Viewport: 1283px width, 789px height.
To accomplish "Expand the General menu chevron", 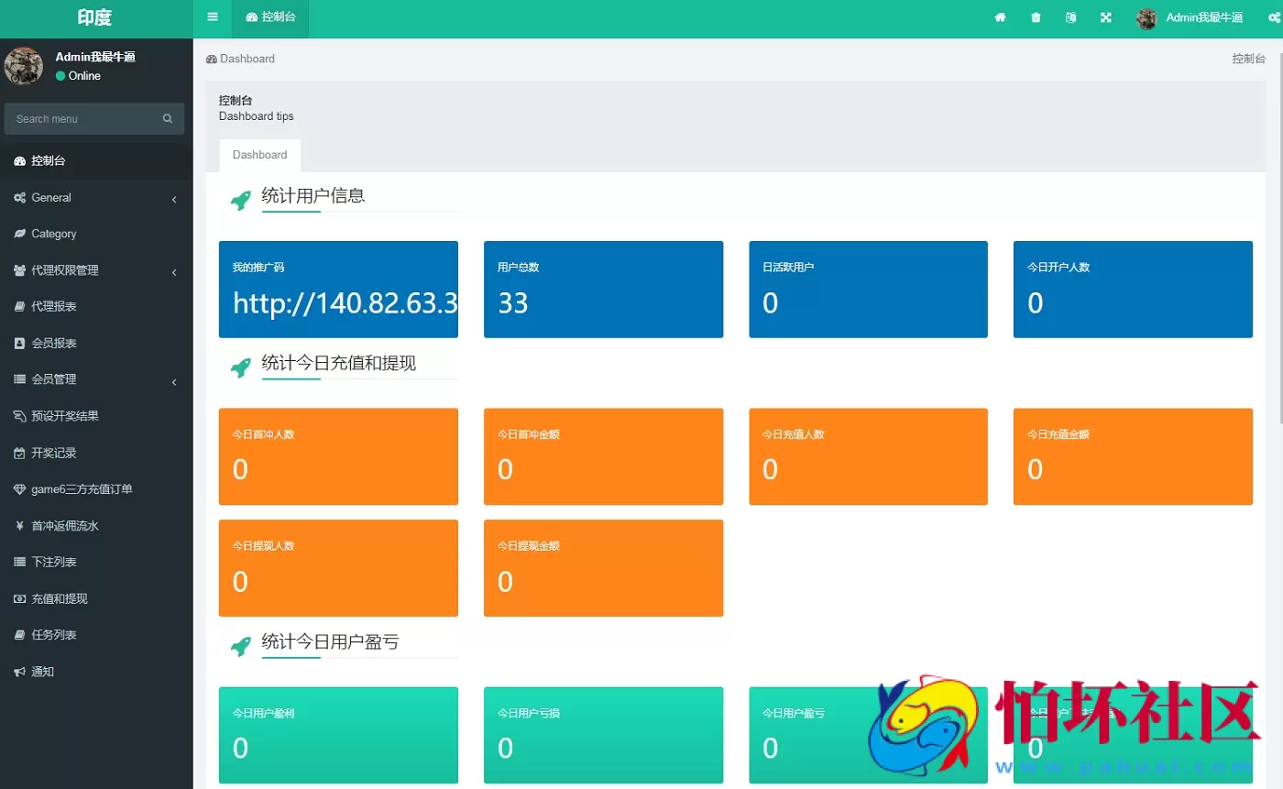I will [174, 199].
